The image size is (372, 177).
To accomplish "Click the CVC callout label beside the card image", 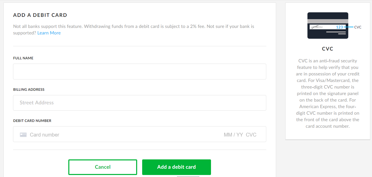I will 358,27.
